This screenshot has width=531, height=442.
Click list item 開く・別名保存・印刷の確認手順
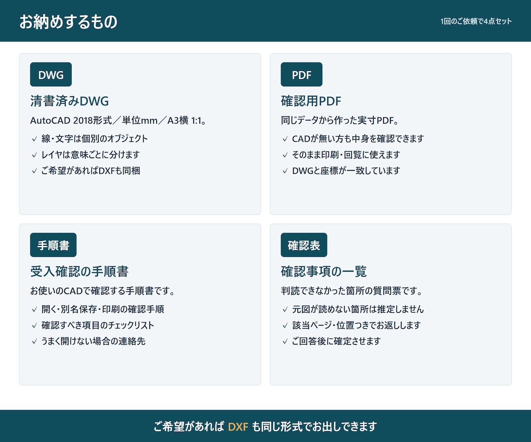click(x=103, y=309)
